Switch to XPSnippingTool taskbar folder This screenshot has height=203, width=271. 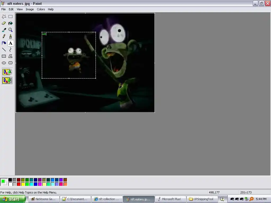click(202, 199)
